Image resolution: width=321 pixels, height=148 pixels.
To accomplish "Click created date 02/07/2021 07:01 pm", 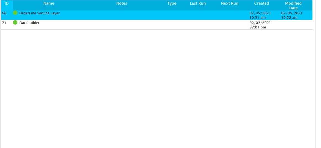I will (260, 25).
